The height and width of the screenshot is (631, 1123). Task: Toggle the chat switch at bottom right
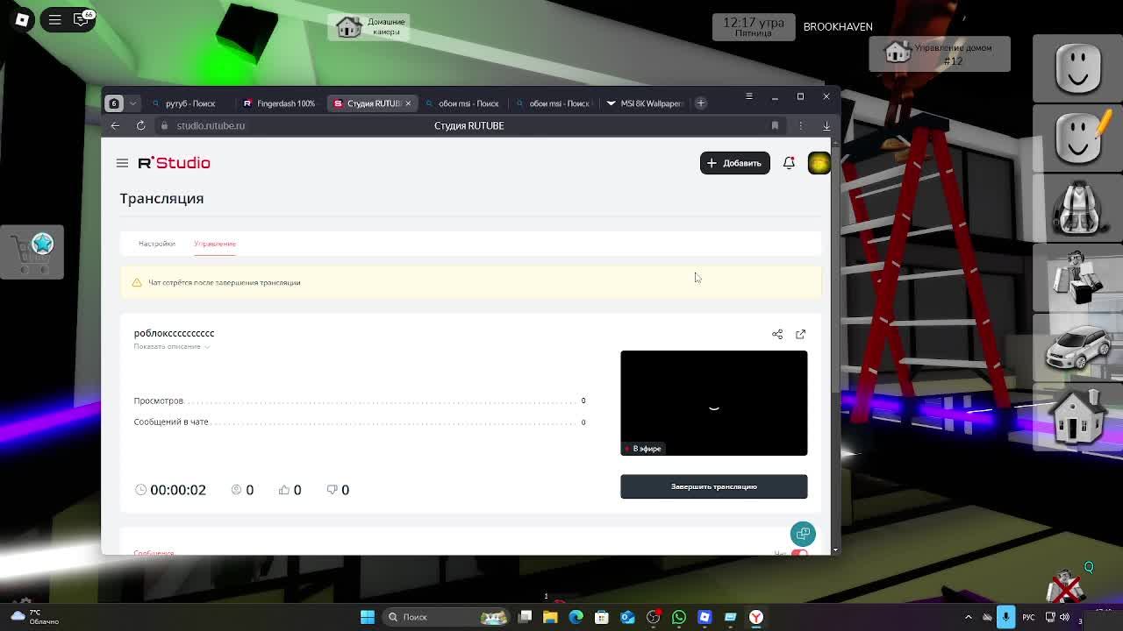coord(798,553)
